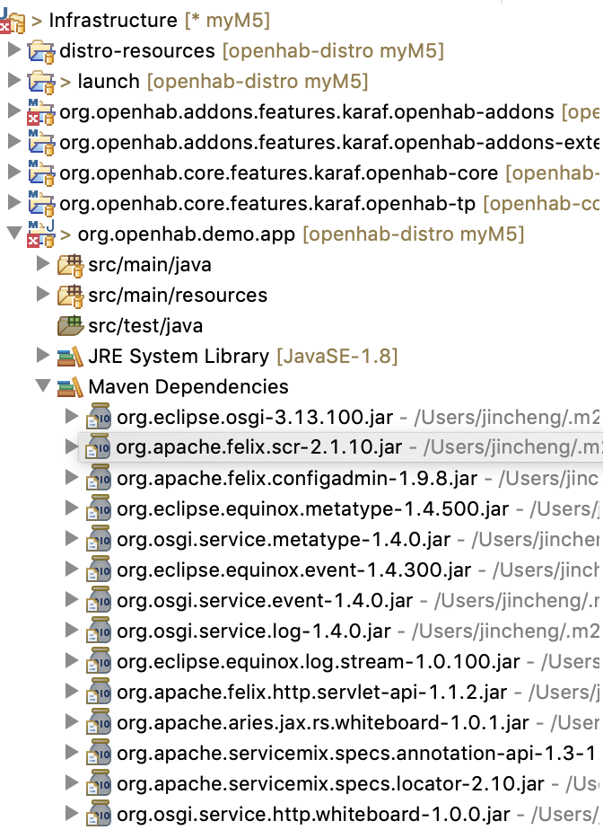The width and height of the screenshot is (603, 830).
Task: Select the src/test/java label
Action: [145, 327]
